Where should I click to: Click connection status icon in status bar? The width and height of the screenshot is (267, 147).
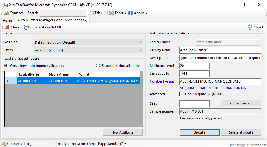coord(4,144)
